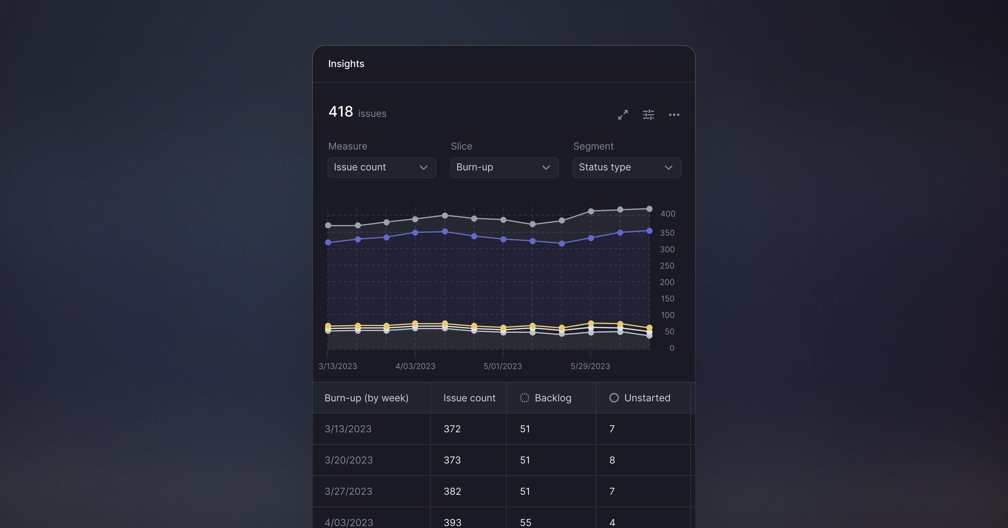The height and width of the screenshot is (528, 1008).
Task: Click the Unstarted empty-circle status icon
Action: tap(614, 398)
